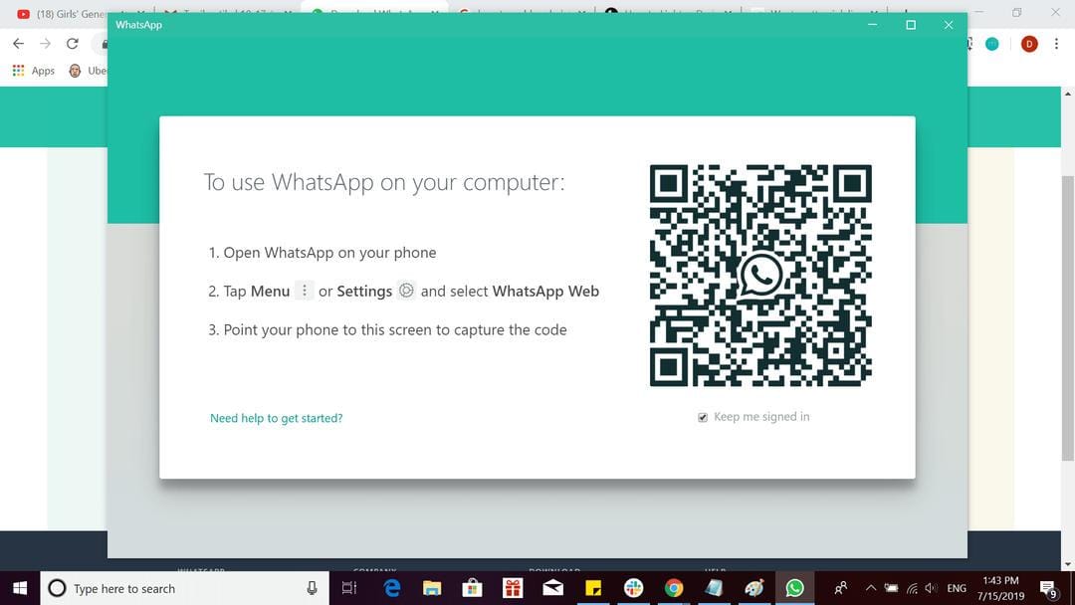Open the ENG input language selector
The width and height of the screenshot is (1075, 605).
(x=956, y=588)
